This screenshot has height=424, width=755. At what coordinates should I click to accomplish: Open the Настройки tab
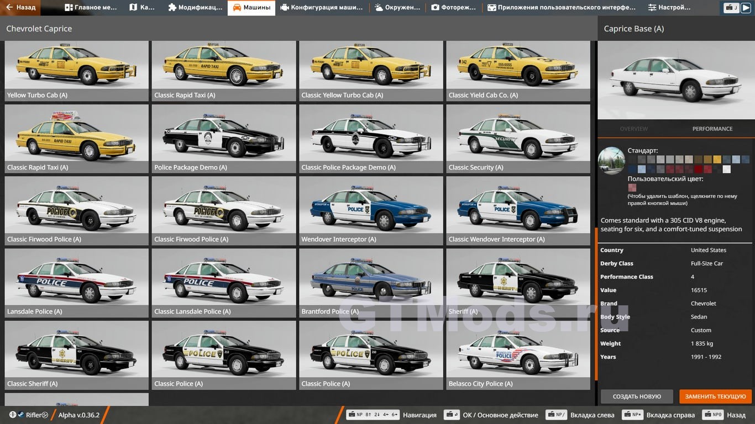coord(669,8)
